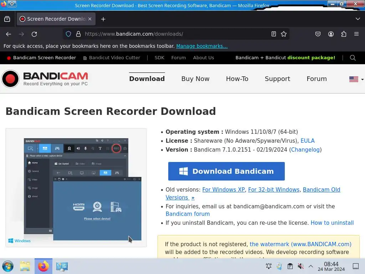Open the Forum link in black top bar
Screen dimensions: 365x274
click(179, 58)
